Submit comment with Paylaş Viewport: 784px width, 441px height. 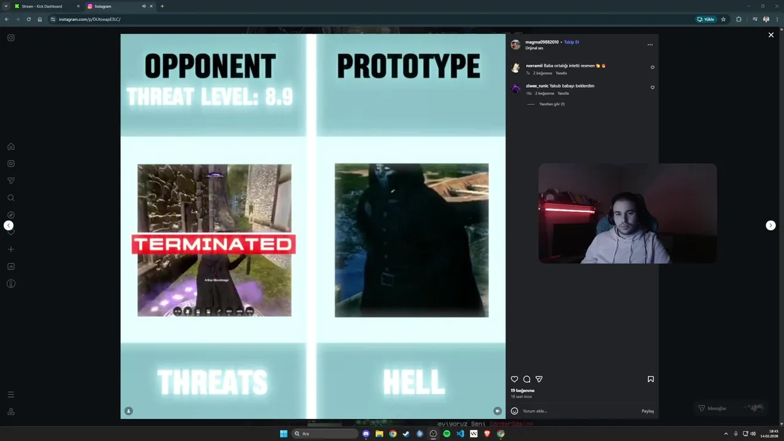pyautogui.click(x=647, y=411)
